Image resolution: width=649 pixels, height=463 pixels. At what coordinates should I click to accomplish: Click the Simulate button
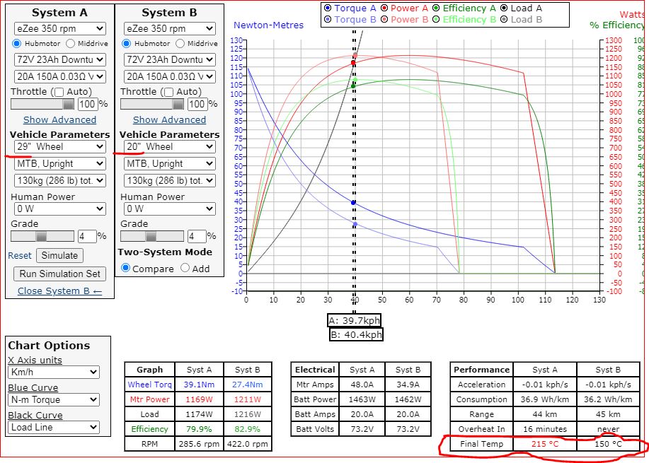(59, 255)
